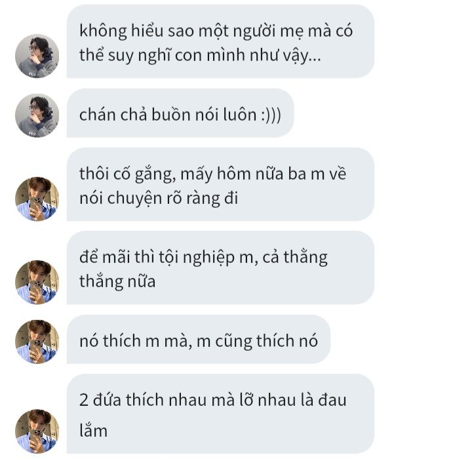The image size is (472, 459).
Task: Select the '2 đứa thích nhau mà lỡ nhau' bubble
Action: [x=220, y=414]
